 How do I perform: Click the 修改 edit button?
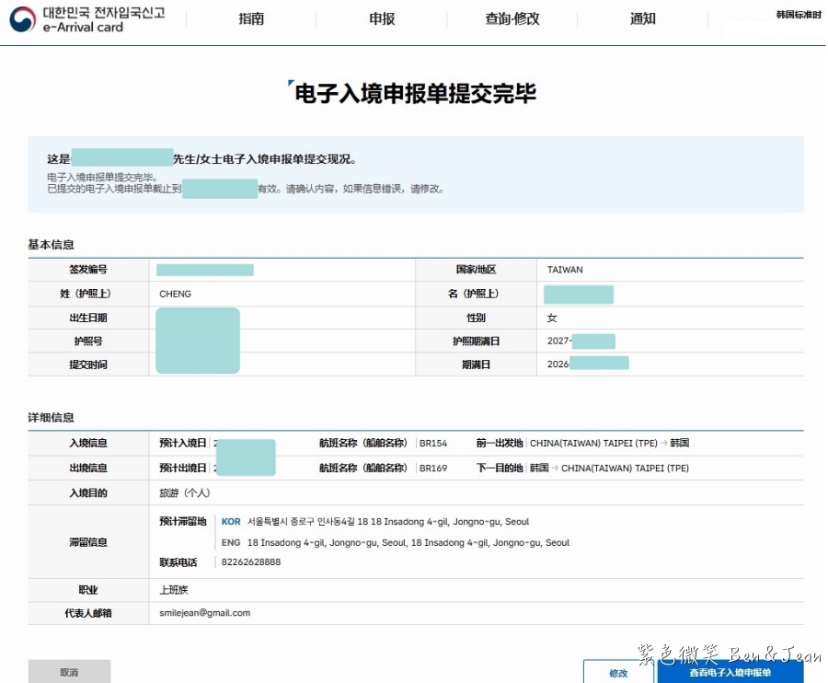click(618, 673)
